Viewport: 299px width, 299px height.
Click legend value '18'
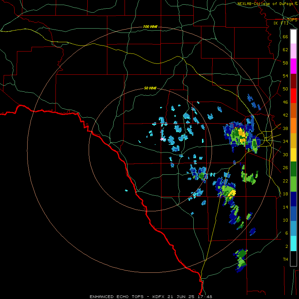click(x=285, y=194)
